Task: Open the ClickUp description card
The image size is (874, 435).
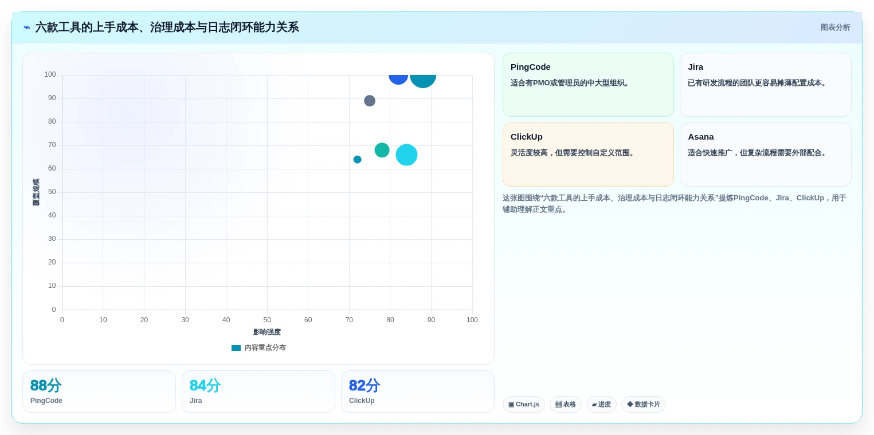Action: point(588,155)
